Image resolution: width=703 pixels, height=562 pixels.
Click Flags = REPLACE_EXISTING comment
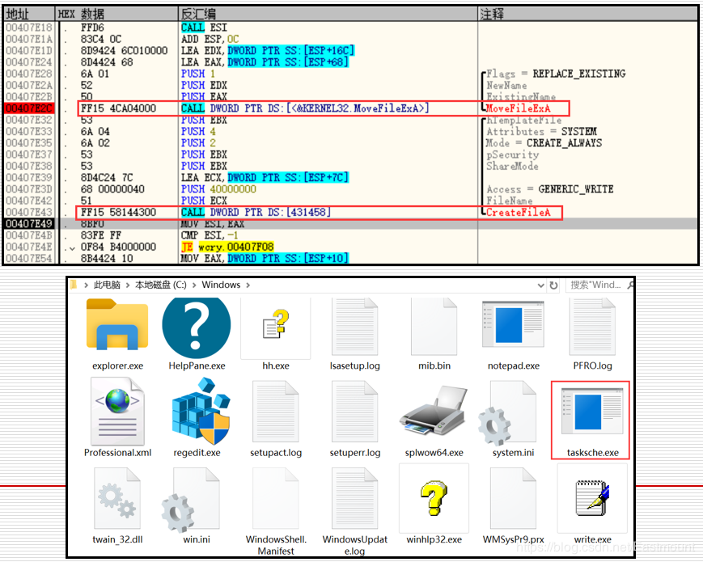[556, 74]
